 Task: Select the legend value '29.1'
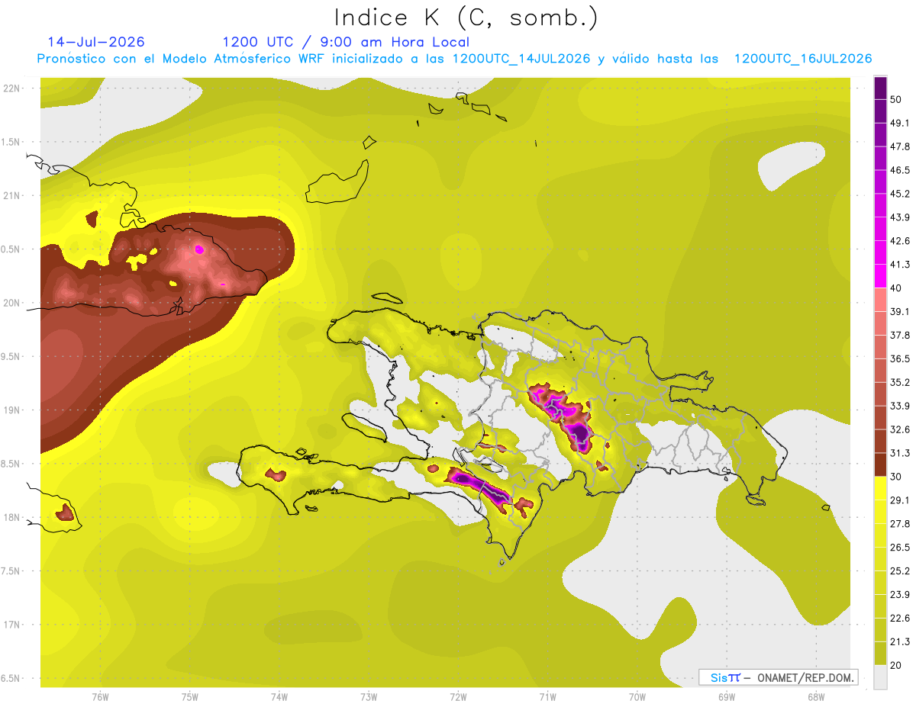[899, 500]
